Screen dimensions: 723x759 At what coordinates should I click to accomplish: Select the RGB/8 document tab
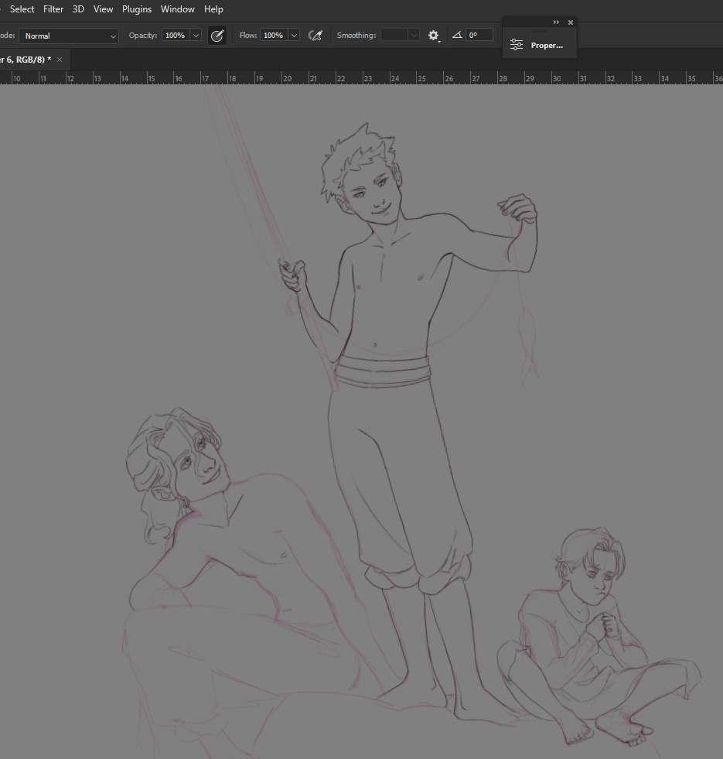(25, 60)
